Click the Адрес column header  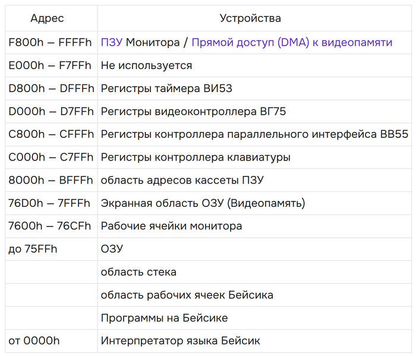[47, 18]
